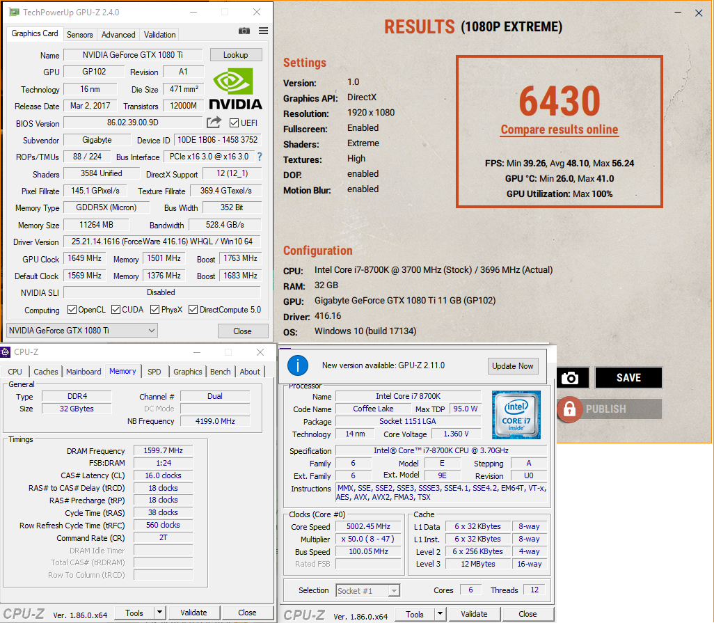Click the PUBLISH button
Image resolution: width=714 pixels, height=623 pixels.
tap(610, 409)
